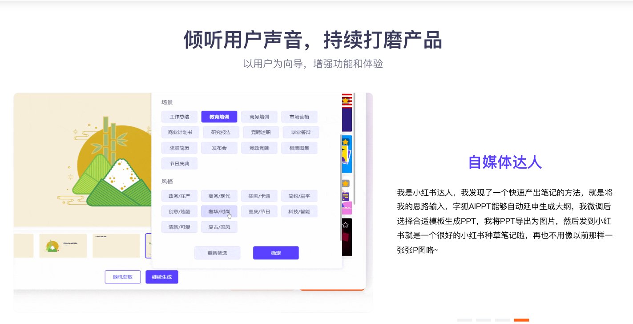The width and height of the screenshot is (633, 324).
Task: Click the outlined star on the dark template
Action: [345, 225]
